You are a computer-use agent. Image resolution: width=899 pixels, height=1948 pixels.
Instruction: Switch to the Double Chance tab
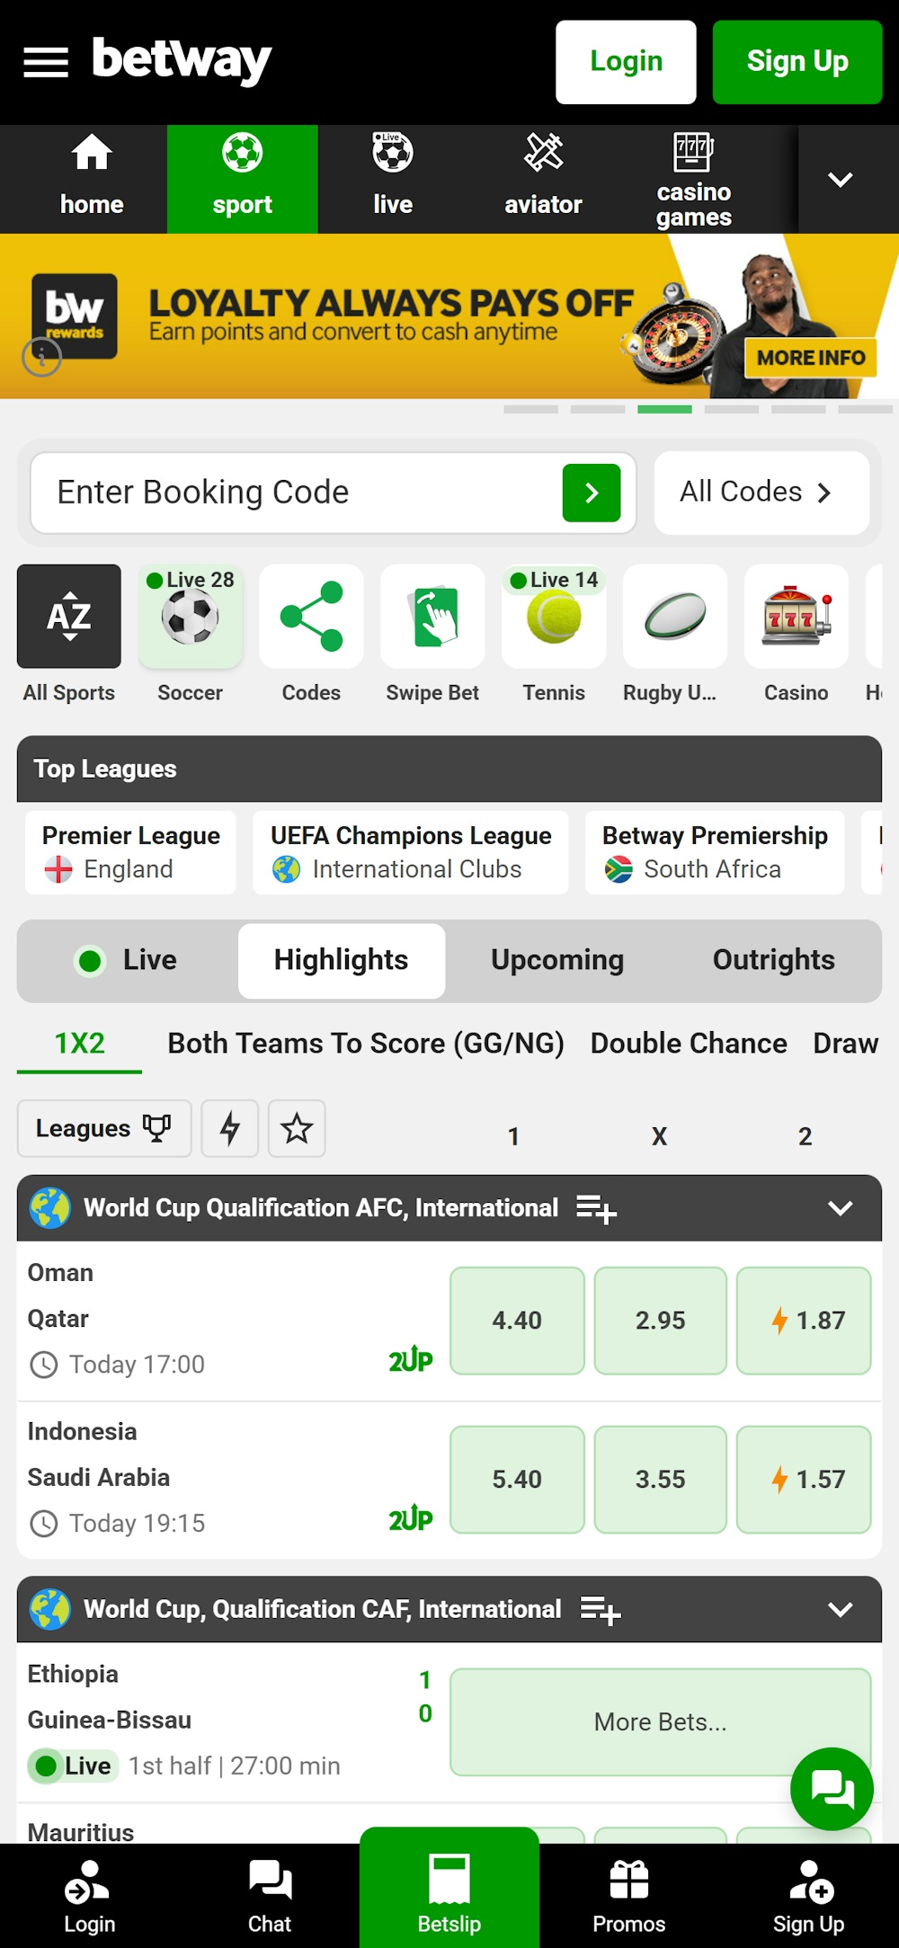(x=688, y=1043)
